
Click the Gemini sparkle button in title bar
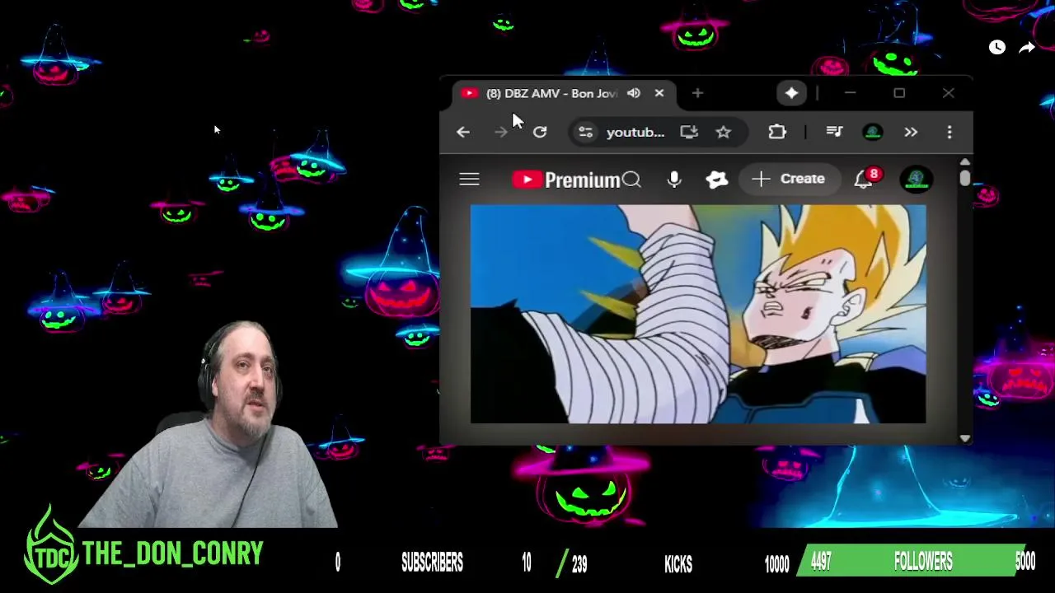[791, 93]
